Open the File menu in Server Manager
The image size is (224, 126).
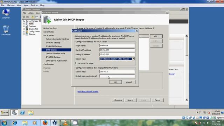(x=24, y=13)
